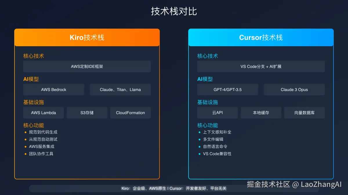348x195 pixels.
Task: Click the 云API box
Action: [217, 113]
